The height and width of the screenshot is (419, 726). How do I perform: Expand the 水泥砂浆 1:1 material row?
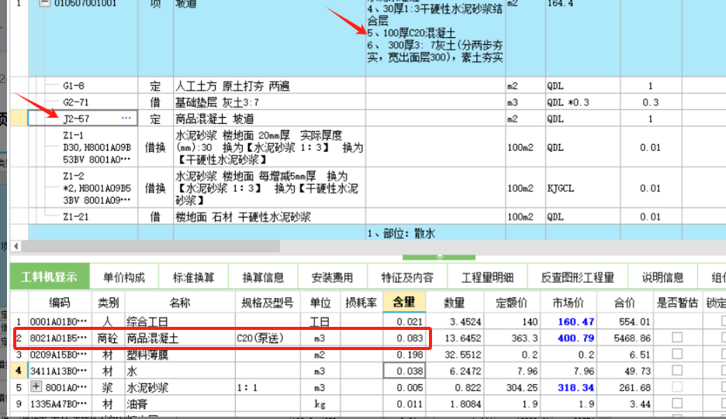[x=36, y=386]
